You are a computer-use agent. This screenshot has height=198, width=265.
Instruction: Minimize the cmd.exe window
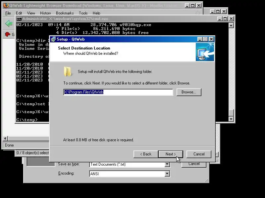[x=220, y=19]
